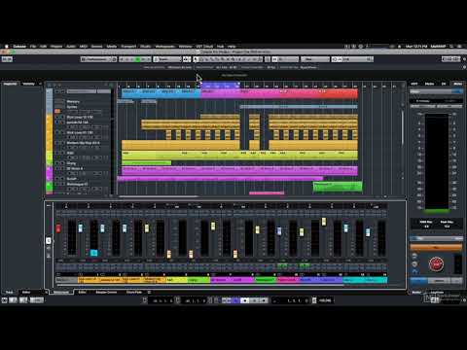Select the Object Selection arrow tool

(196, 59)
